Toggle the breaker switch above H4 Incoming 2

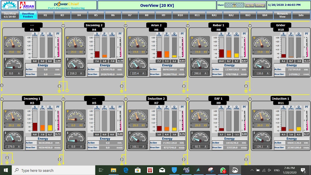63,25
